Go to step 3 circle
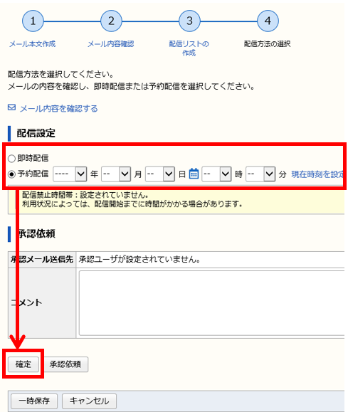The height and width of the screenshot is (412, 348). click(189, 21)
